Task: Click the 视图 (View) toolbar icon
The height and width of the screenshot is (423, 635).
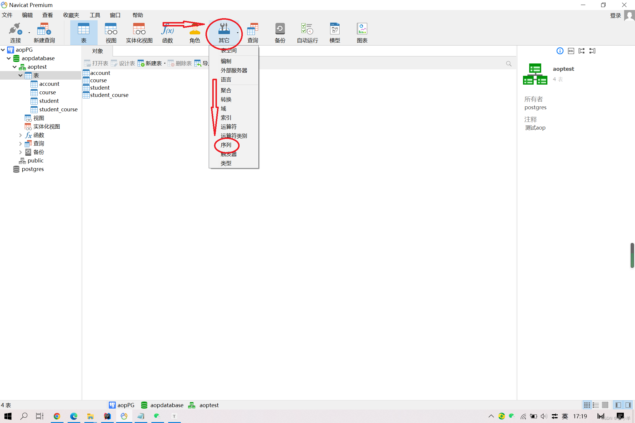Action: point(111,32)
